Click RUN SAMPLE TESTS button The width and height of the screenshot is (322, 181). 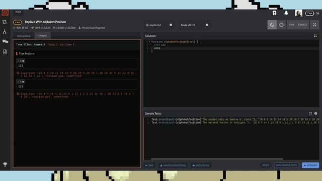coord(286,165)
